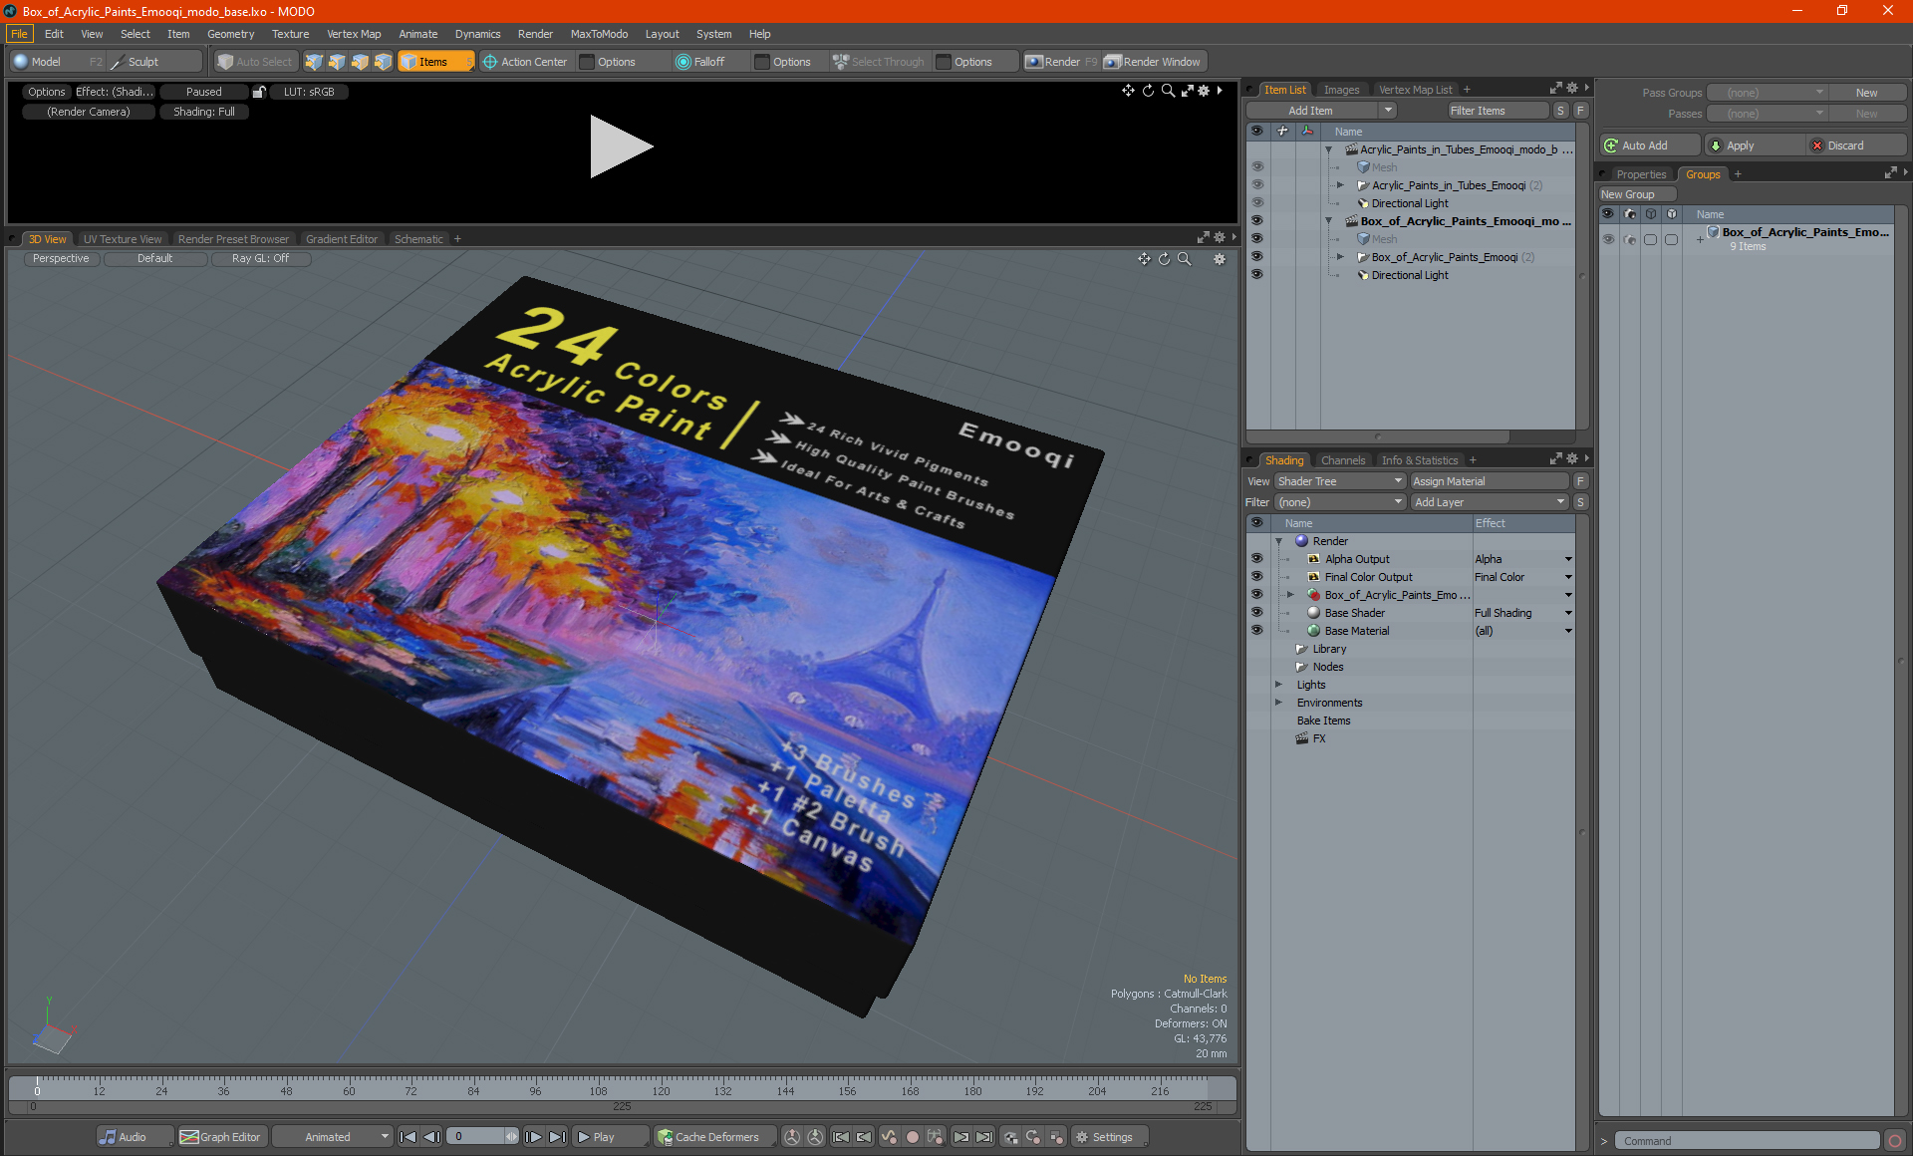Toggle visibility of Base Shader layer
The width and height of the screenshot is (1913, 1156).
click(x=1256, y=613)
